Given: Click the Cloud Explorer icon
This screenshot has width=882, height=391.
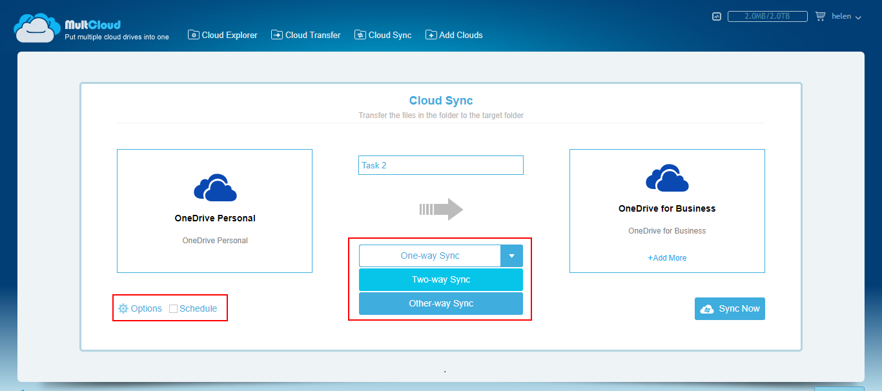Looking at the screenshot, I should tap(193, 35).
